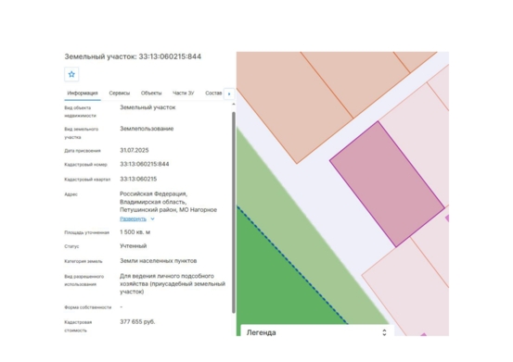Click the info panel vertical scrollbar
Screen dimensions: 513x362
pos(234,212)
